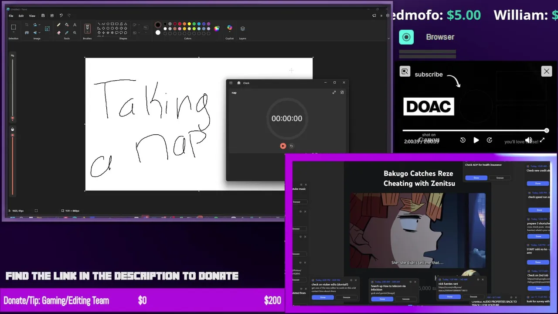This screenshot has width=558, height=314.
Task: Select the Fill bucket tool in Paint
Action: tap(67, 25)
